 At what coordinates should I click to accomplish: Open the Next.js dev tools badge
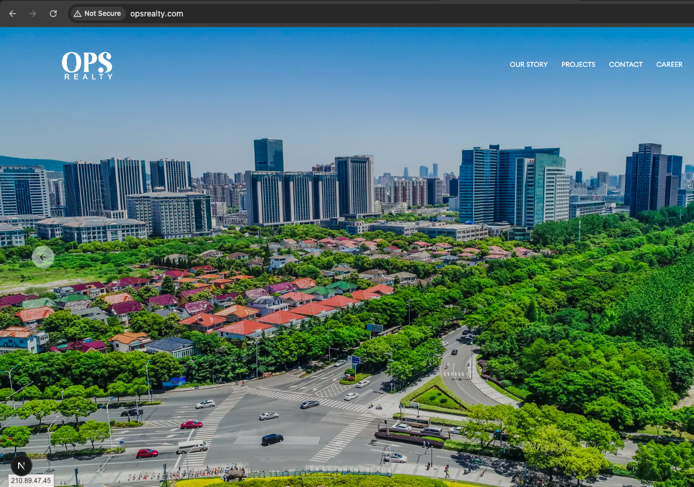(21, 466)
